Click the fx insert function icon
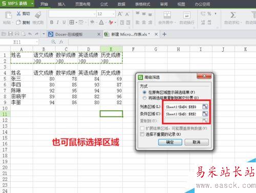This screenshot has height=193, width=256. [61, 42]
